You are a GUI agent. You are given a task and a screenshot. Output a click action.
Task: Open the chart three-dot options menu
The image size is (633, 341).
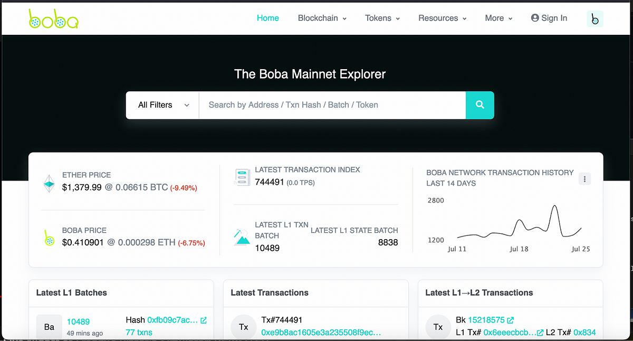584,179
